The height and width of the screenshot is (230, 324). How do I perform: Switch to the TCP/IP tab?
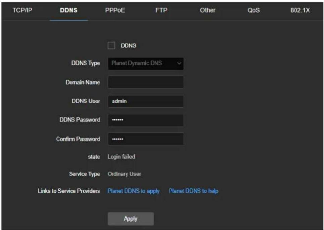click(x=22, y=10)
